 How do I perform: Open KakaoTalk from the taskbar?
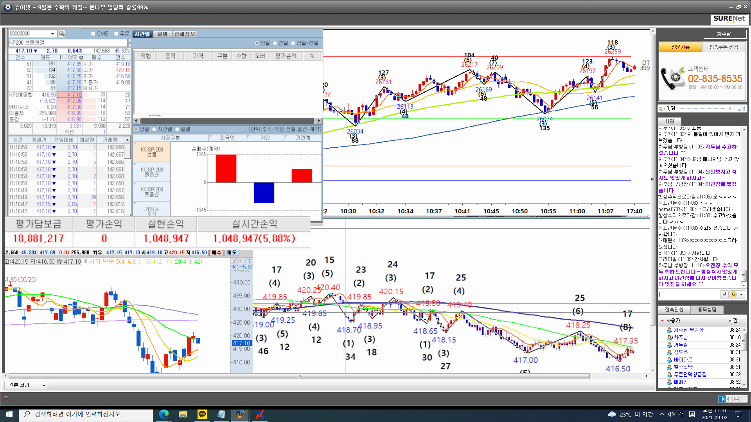click(x=202, y=414)
